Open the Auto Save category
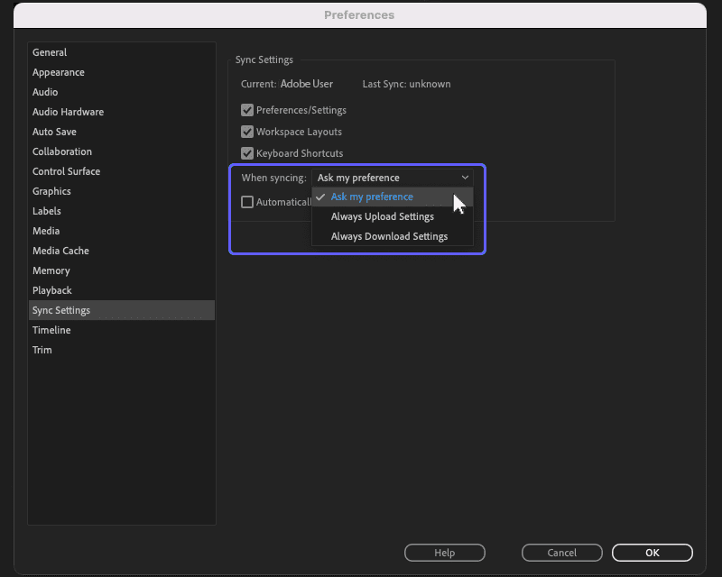The width and height of the screenshot is (722, 577). point(54,132)
